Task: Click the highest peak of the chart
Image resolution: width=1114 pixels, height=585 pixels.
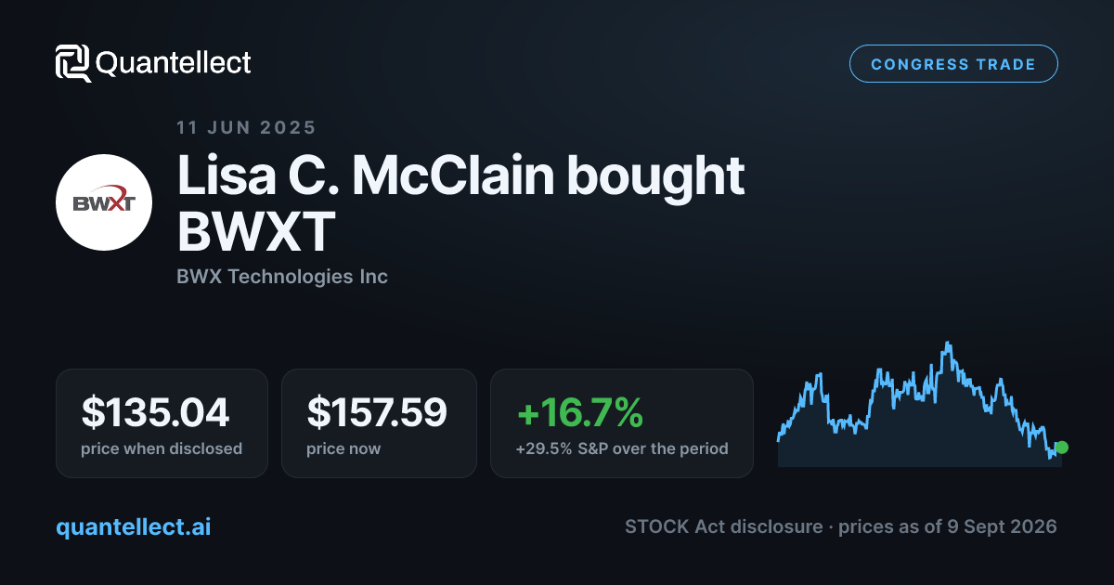Action: point(948,344)
